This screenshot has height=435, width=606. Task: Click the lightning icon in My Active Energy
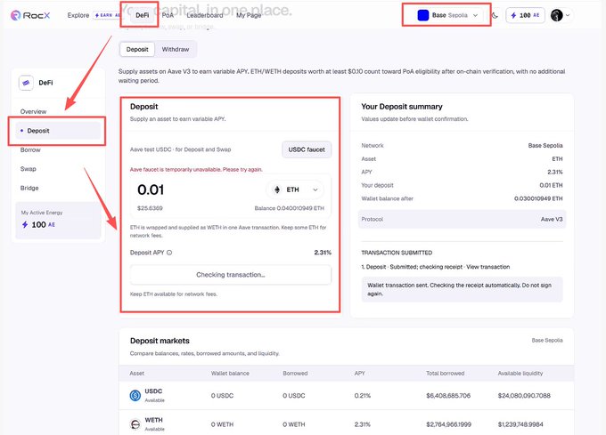(25, 224)
